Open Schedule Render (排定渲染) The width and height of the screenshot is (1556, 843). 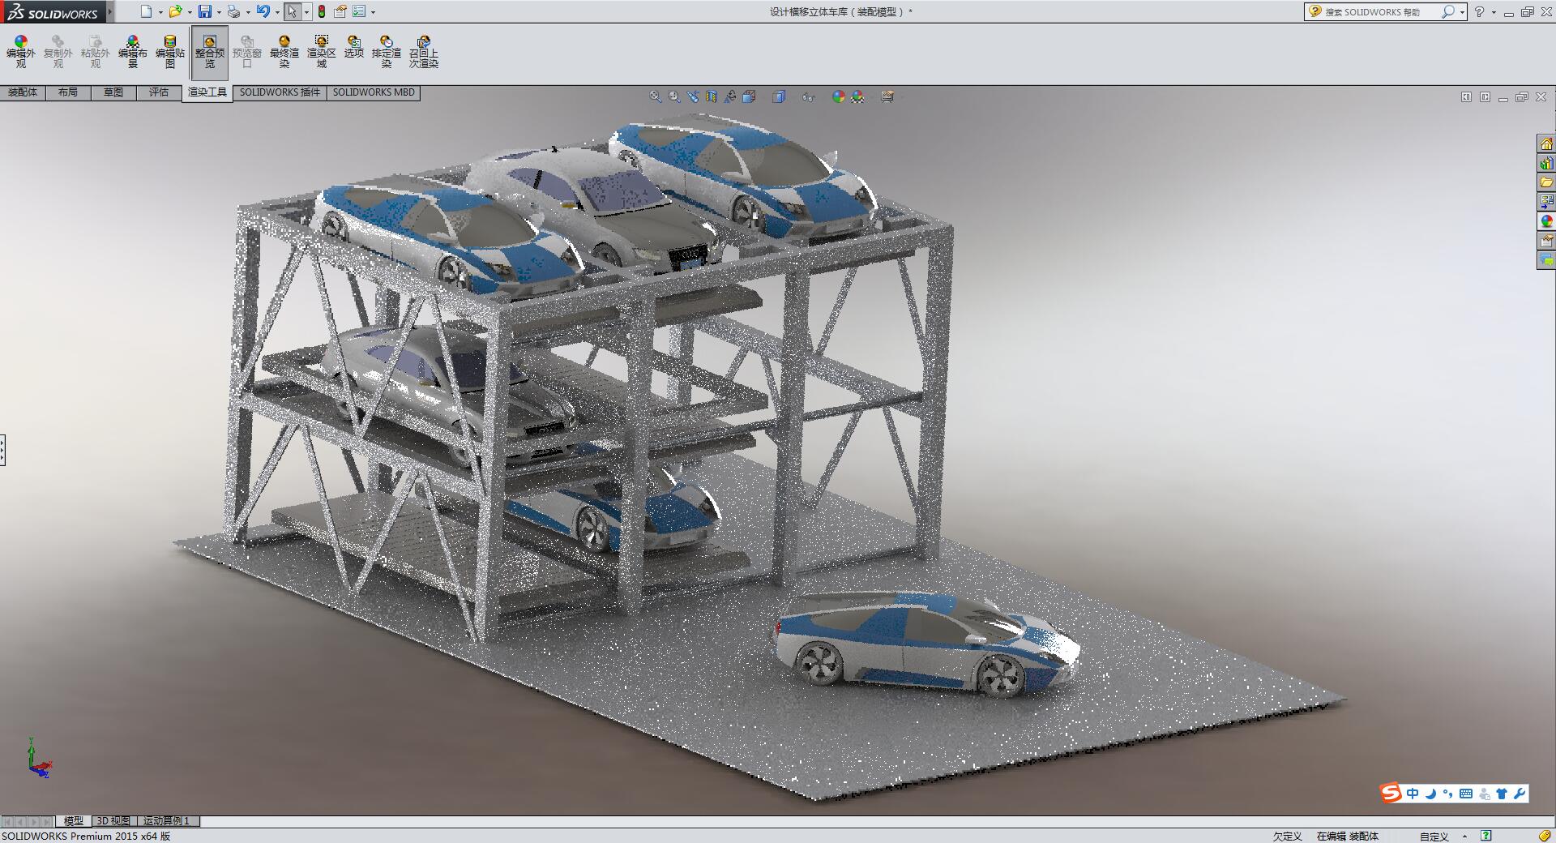tap(387, 52)
